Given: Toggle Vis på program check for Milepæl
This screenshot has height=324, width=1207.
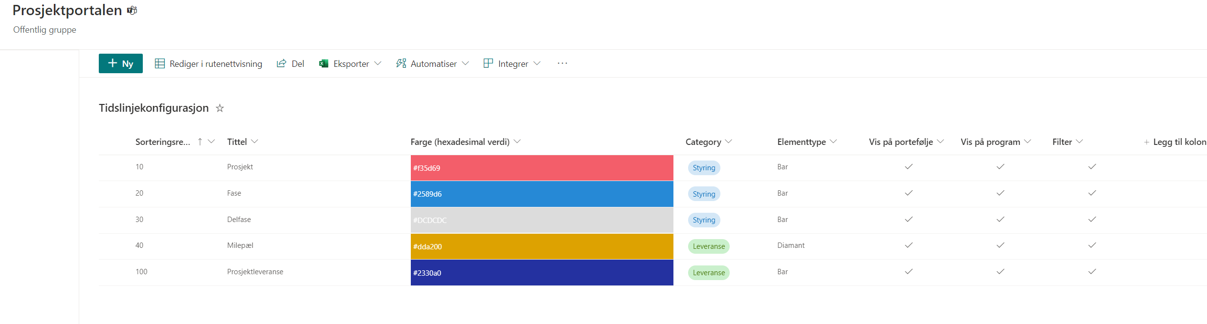Looking at the screenshot, I should click(x=1001, y=245).
